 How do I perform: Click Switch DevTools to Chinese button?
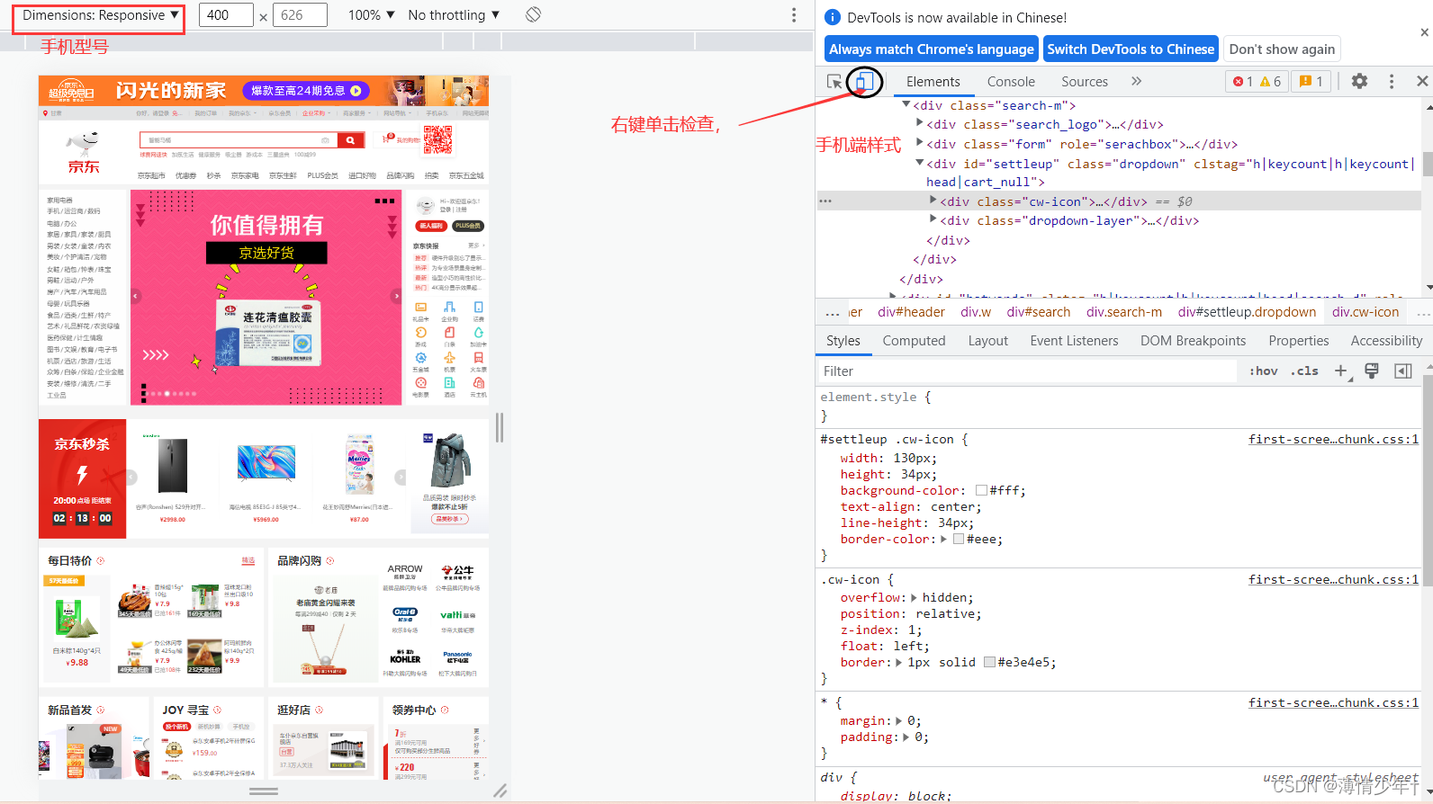[x=1131, y=49]
